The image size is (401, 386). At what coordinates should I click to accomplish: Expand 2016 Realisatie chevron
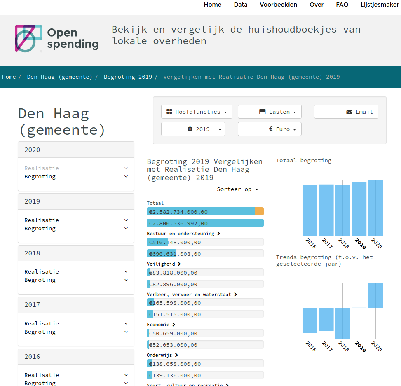[126, 375]
